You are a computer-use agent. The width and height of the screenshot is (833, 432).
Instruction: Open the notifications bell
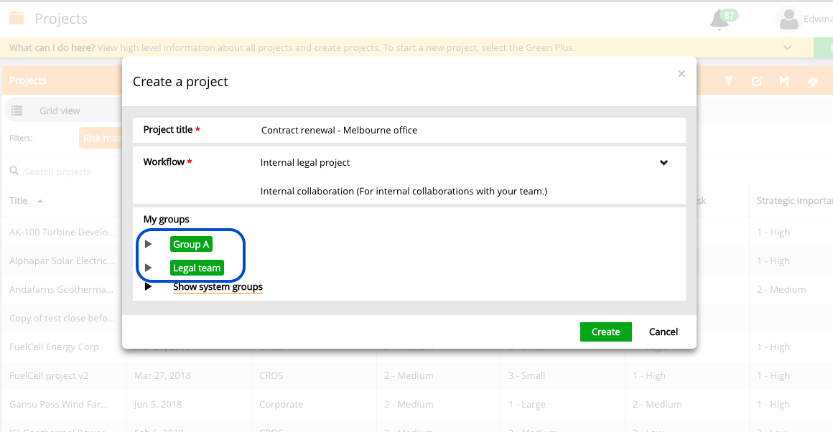[x=720, y=20]
